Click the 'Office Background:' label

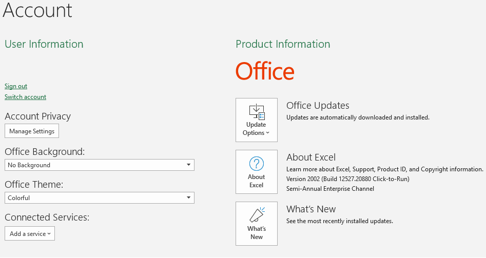click(x=45, y=152)
